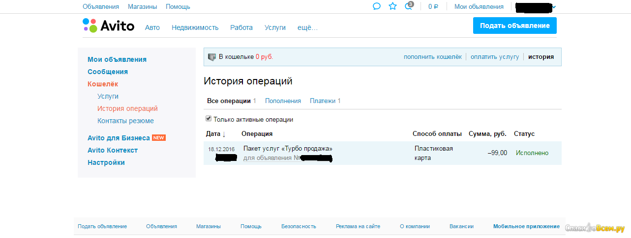
Task: Click the wallet icon beside 'В кошельке'
Action: [x=212, y=57]
